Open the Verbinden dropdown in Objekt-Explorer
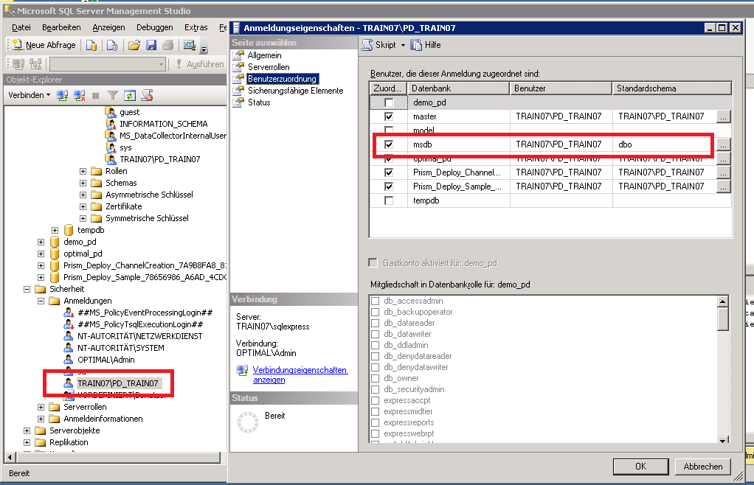754x485 pixels. (x=30, y=95)
